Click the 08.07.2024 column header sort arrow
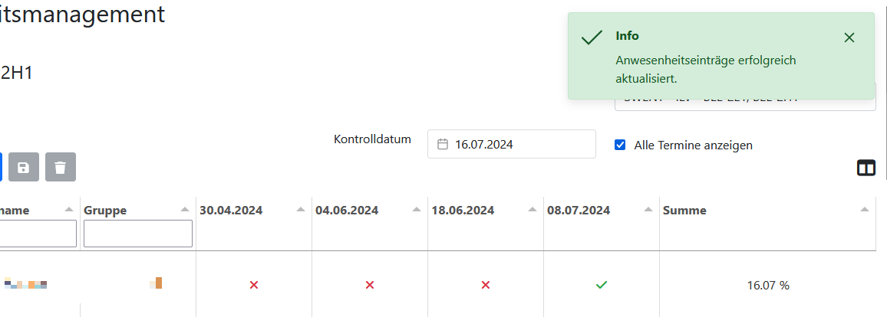Image resolution: width=887 pixels, height=317 pixels. click(648, 210)
